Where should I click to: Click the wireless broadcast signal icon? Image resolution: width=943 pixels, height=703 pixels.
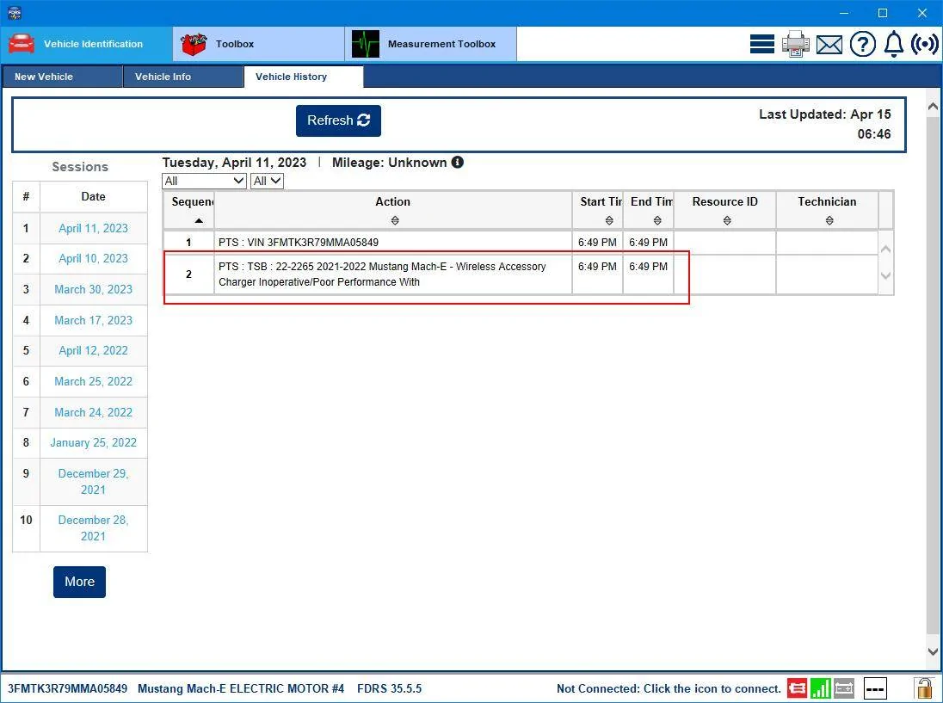coord(925,44)
